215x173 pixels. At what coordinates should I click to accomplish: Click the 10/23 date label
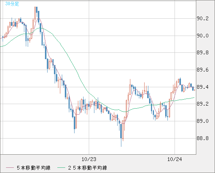(89, 159)
